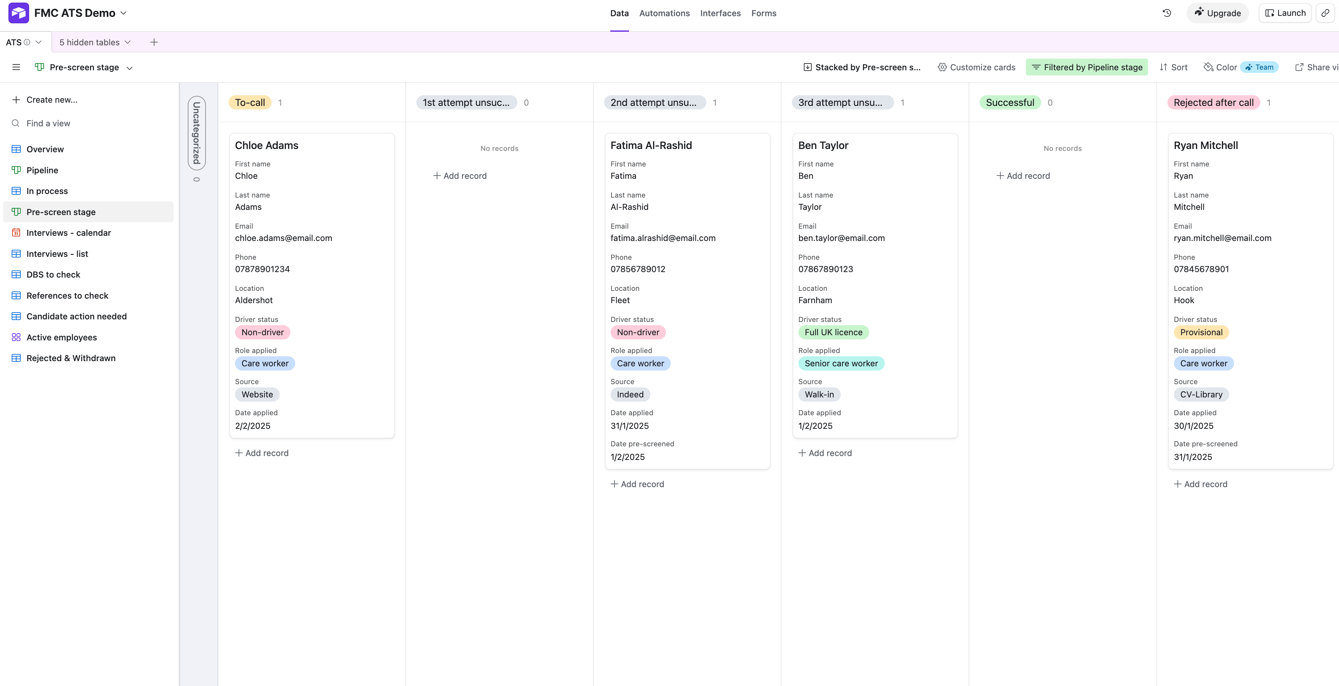Screen dimensions: 1339x686
Task: Add record under Fatima Al-Rashid card
Action: (637, 484)
